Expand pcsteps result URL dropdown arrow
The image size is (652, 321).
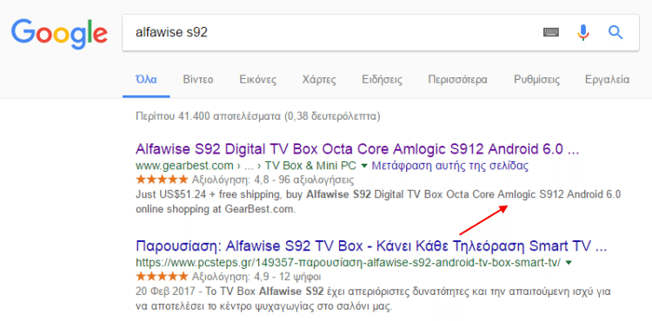click(x=569, y=263)
